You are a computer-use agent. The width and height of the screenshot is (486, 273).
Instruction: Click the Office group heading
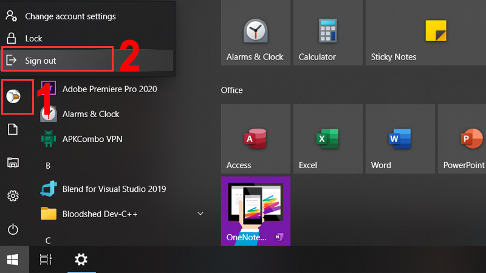tap(231, 90)
